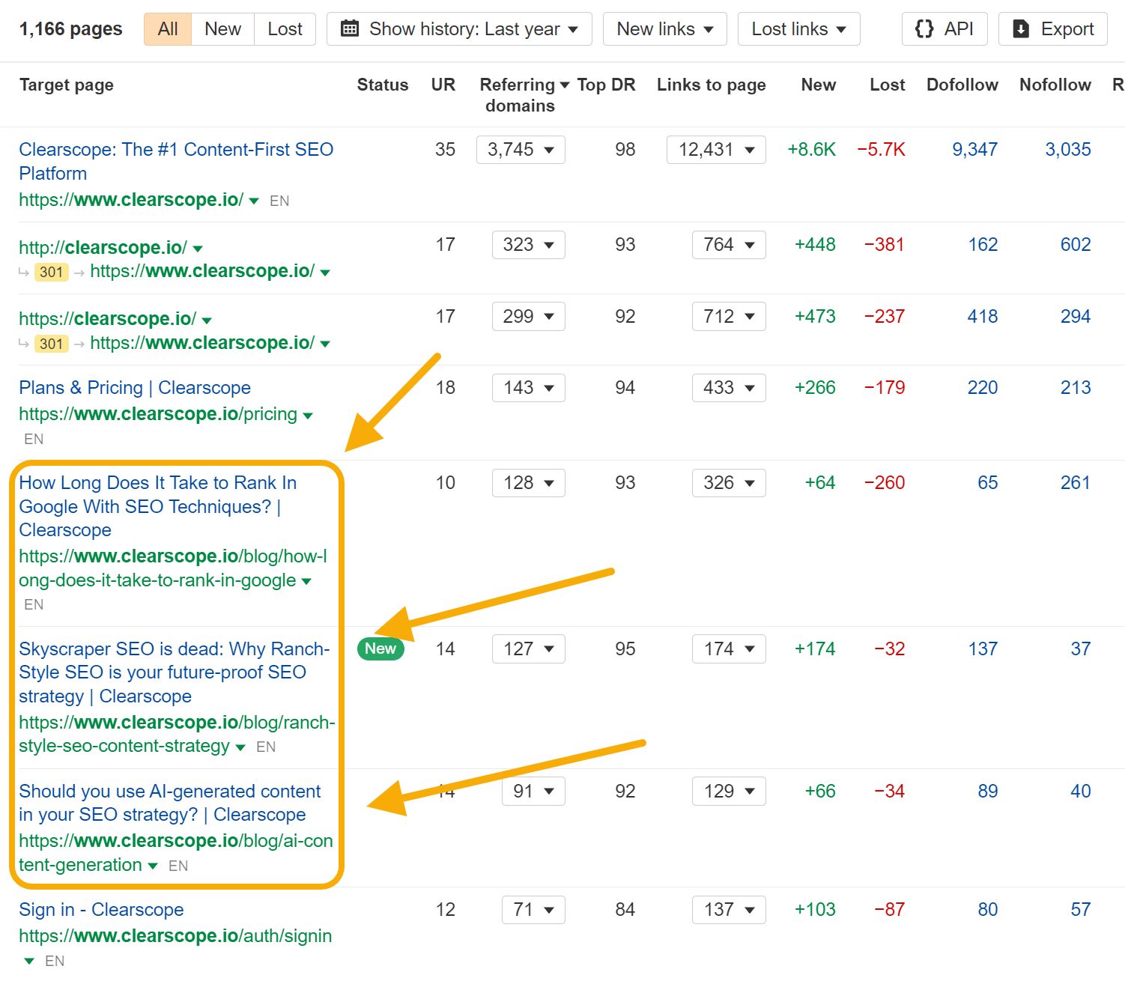Toggle the New pages filter

[x=222, y=28]
